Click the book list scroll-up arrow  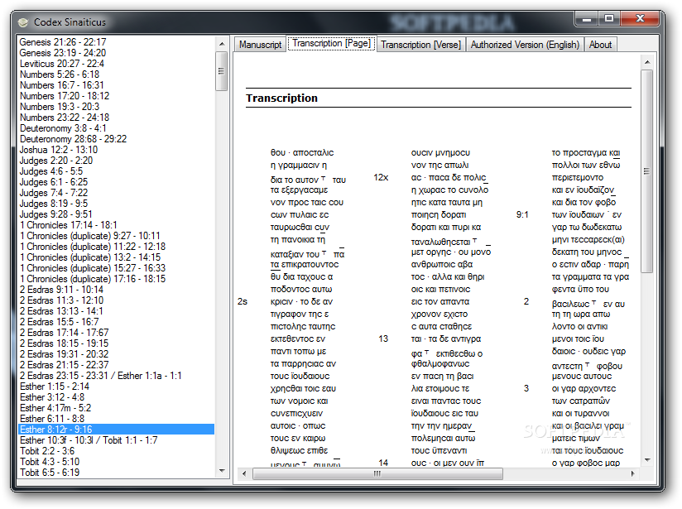(x=222, y=44)
